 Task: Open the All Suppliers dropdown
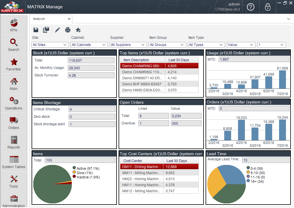pyautogui.click(x=128, y=45)
